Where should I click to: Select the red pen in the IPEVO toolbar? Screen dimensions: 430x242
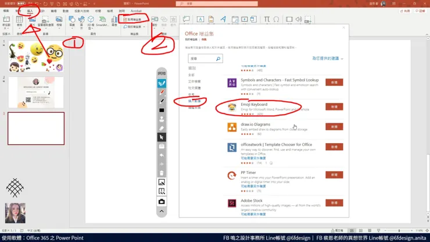pos(162,92)
